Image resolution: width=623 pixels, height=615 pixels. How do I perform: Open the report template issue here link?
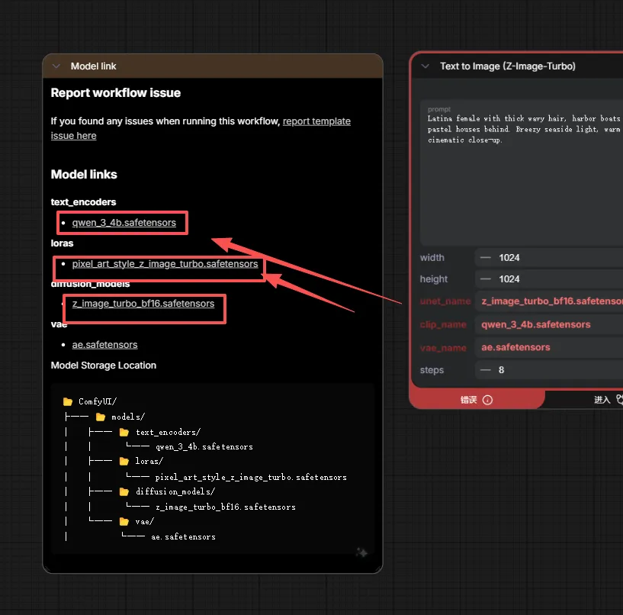click(x=201, y=128)
